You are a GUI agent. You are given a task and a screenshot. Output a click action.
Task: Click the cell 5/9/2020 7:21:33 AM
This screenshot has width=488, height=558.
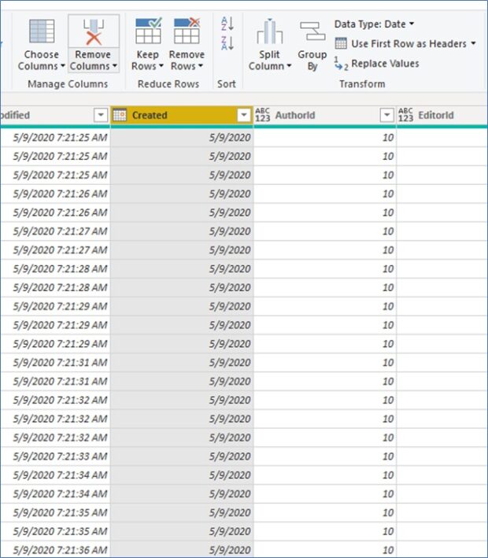coord(55,456)
